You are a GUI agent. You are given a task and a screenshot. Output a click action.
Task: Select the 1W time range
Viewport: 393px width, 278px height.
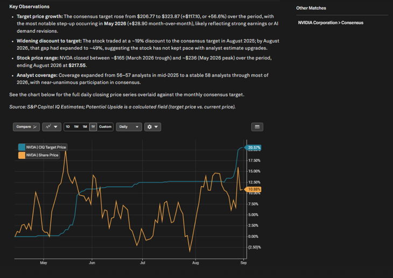pyautogui.click(x=76, y=127)
